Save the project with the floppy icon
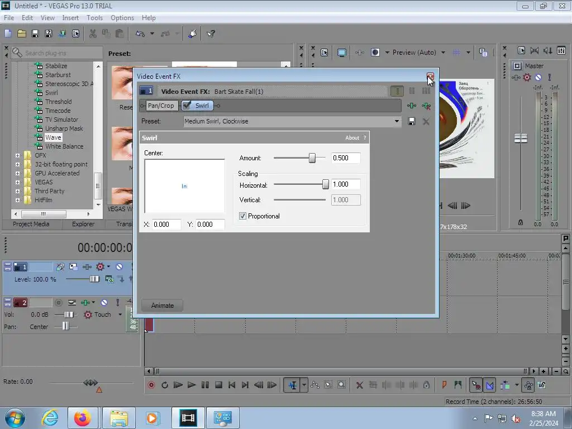 pos(35,34)
